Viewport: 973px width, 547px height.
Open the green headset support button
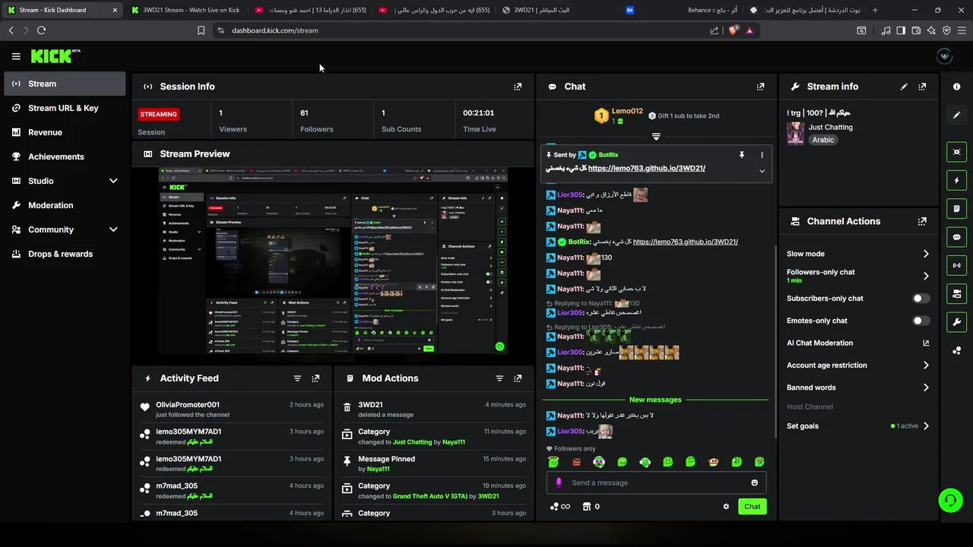tap(950, 500)
